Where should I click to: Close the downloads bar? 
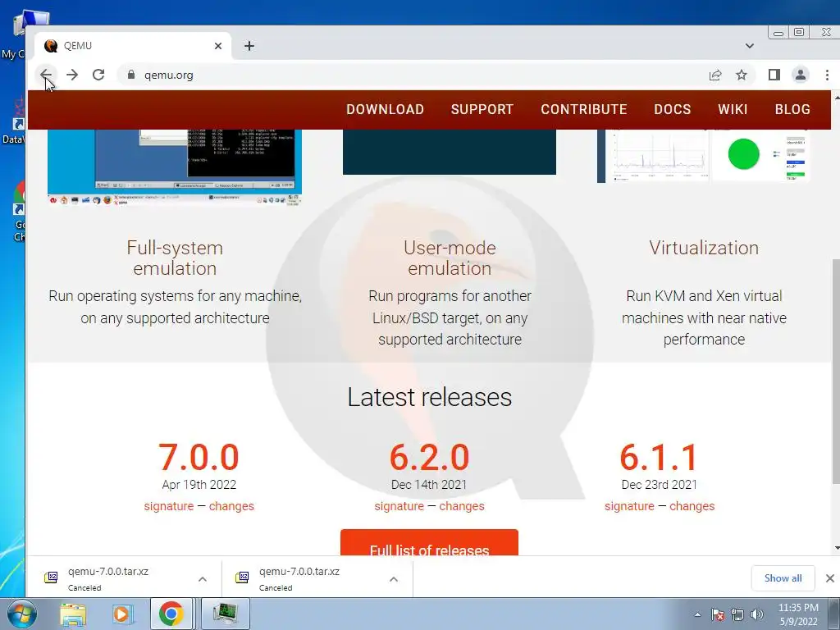[830, 578]
